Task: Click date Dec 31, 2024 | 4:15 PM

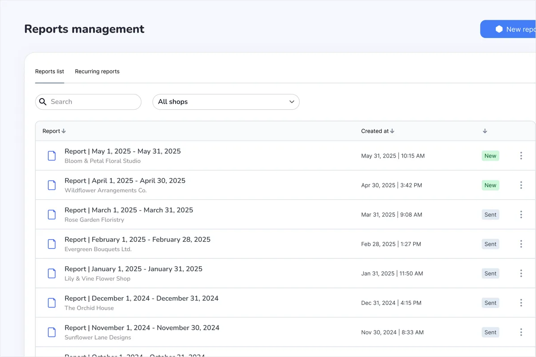Action: (x=391, y=303)
